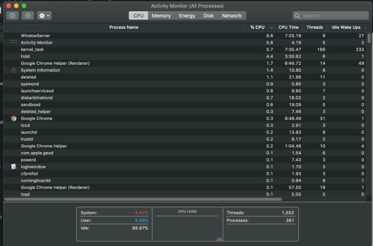Image resolution: width=373 pixels, height=246 pixels.
Task: Open the Energy tab
Action: (187, 16)
